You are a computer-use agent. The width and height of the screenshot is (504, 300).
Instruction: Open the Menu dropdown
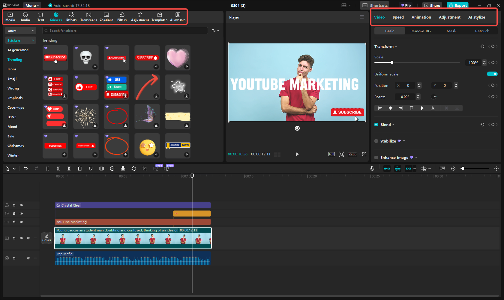point(32,5)
